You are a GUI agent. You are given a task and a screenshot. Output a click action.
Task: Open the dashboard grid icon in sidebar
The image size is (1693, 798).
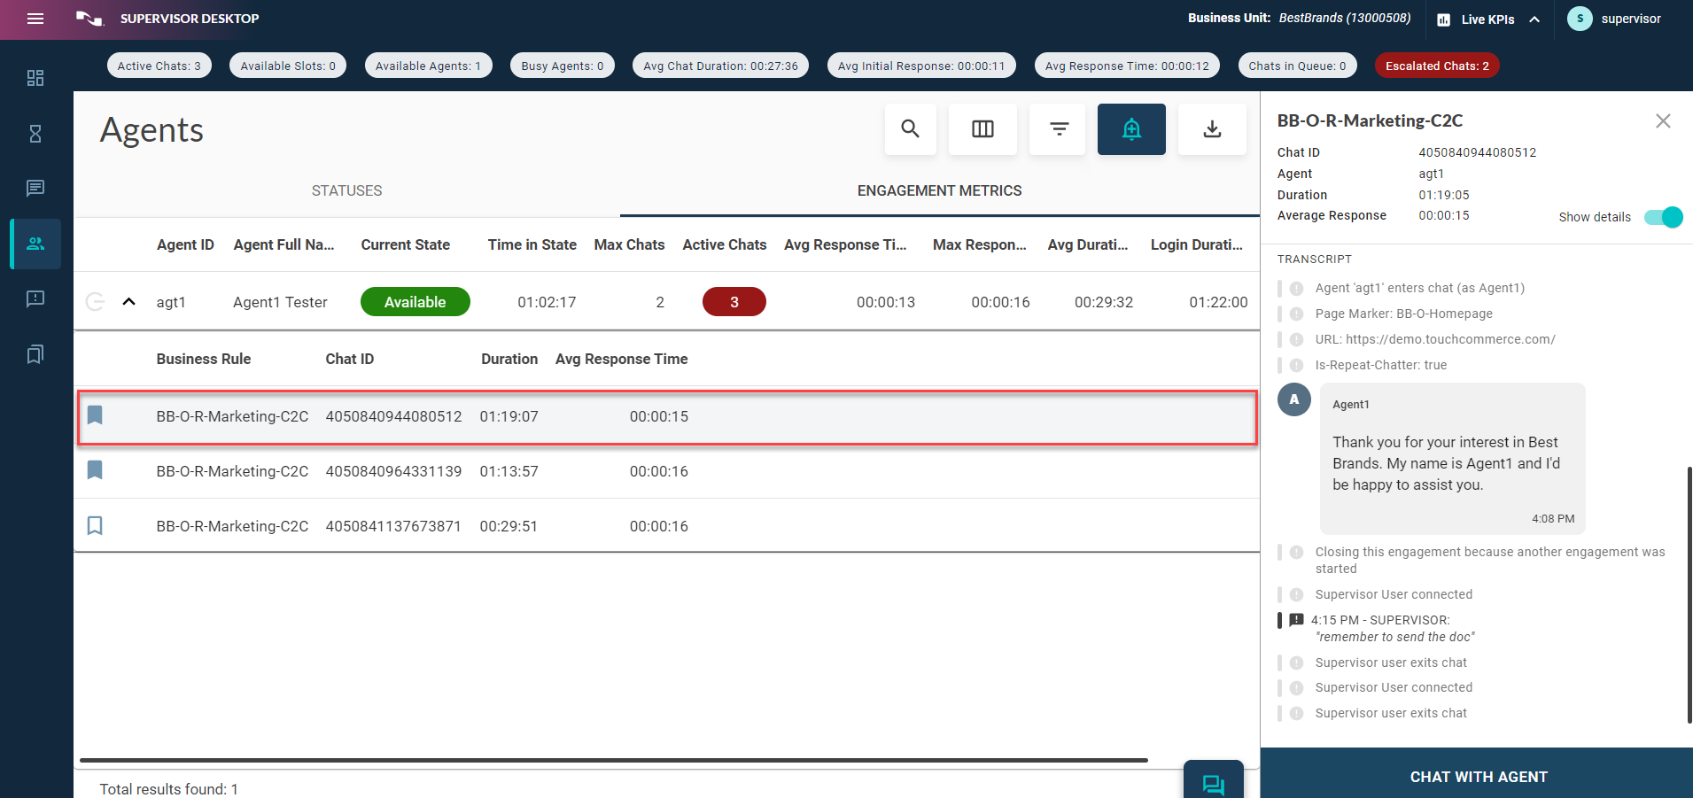pos(35,78)
